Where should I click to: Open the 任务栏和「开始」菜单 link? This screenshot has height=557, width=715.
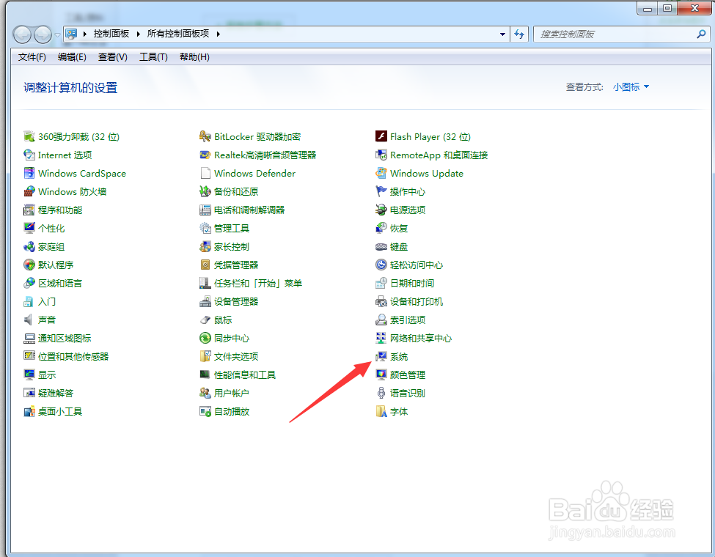pos(258,283)
